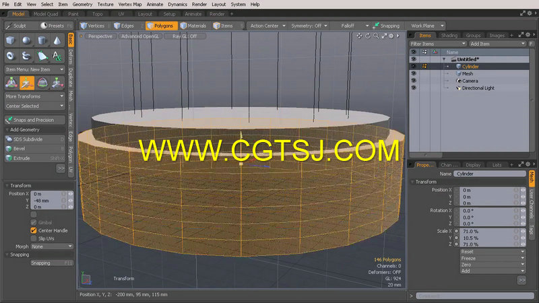Image resolution: width=539 pixels, height=303 pixels.
Task: Select the Torus primitive tool
Action: tap(11, 56)
